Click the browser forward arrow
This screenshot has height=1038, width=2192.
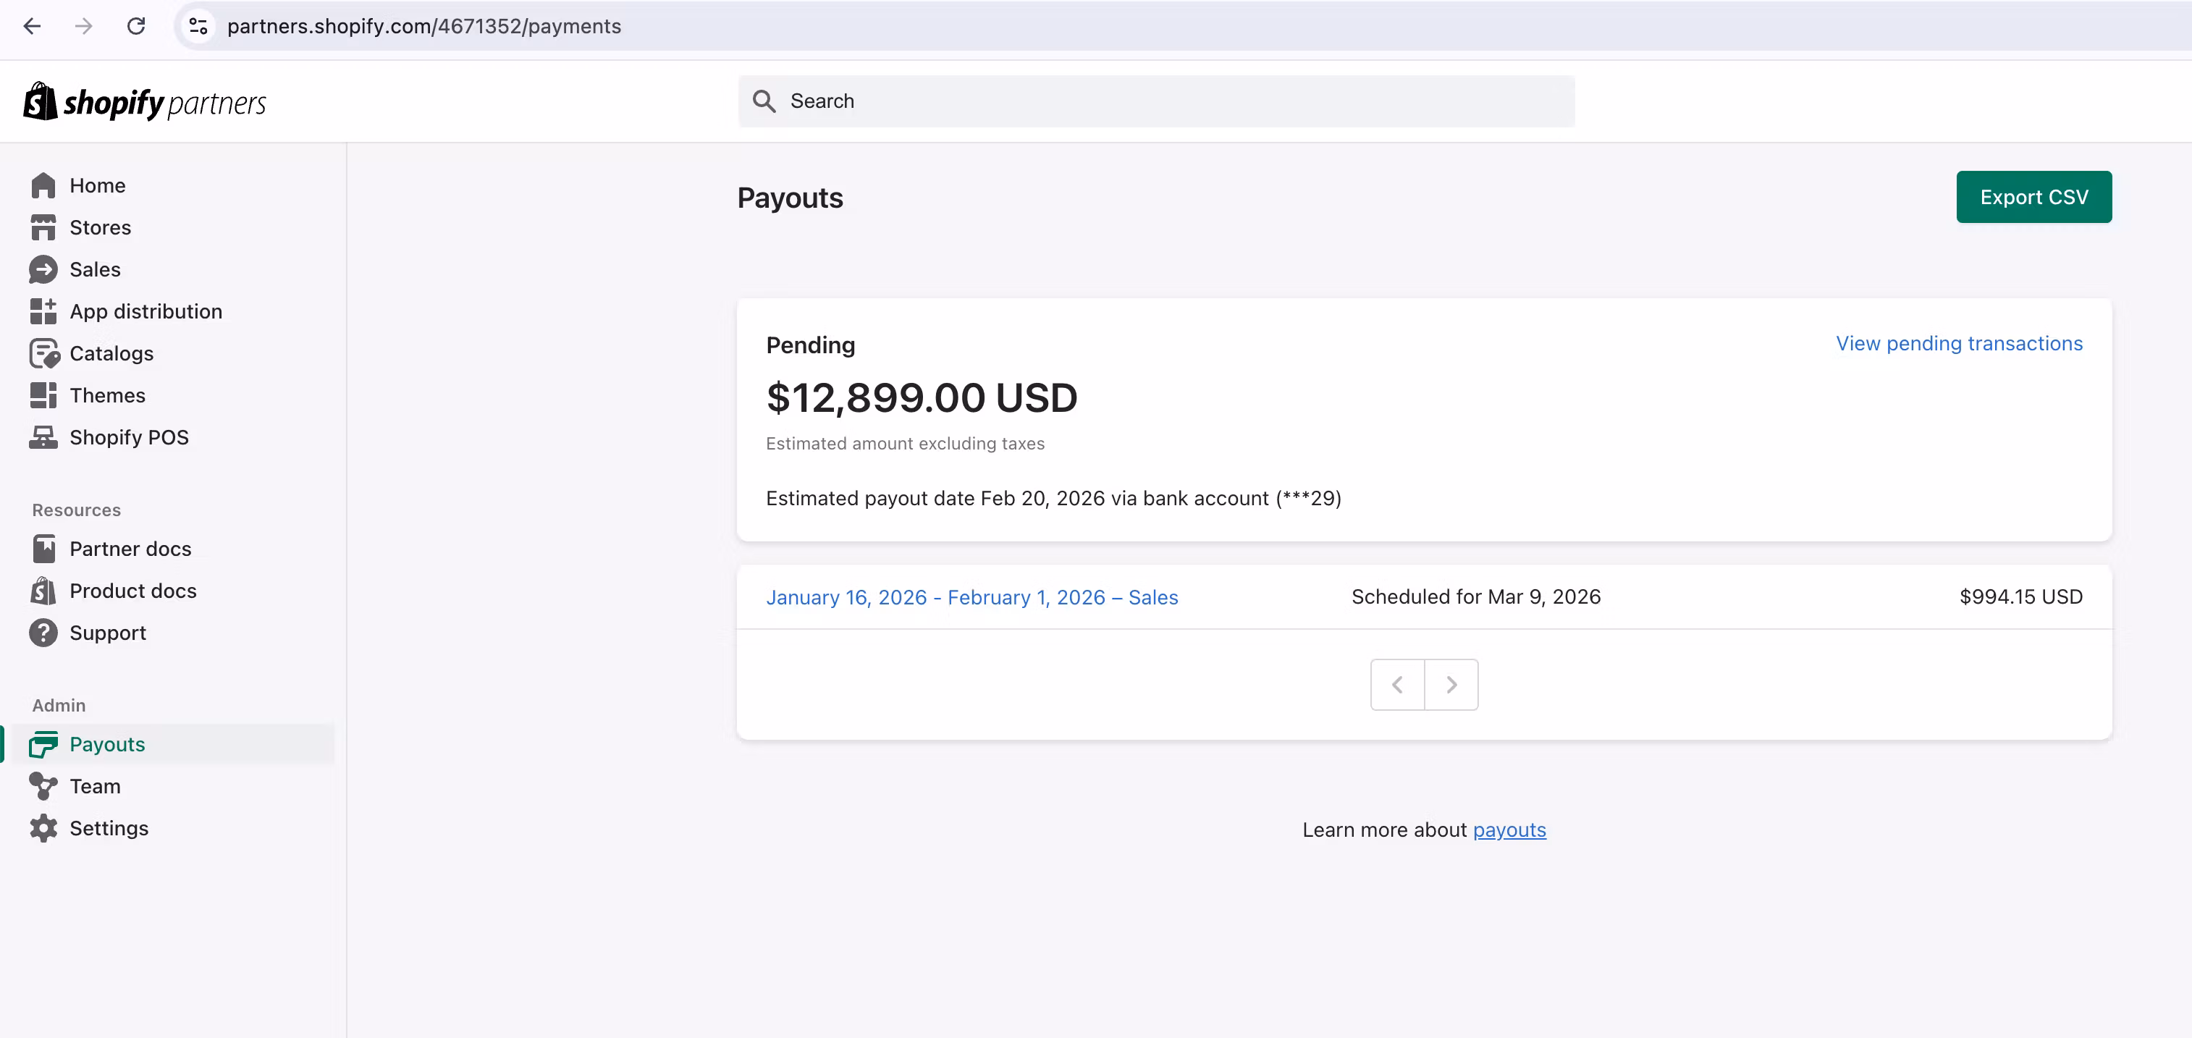83,26
